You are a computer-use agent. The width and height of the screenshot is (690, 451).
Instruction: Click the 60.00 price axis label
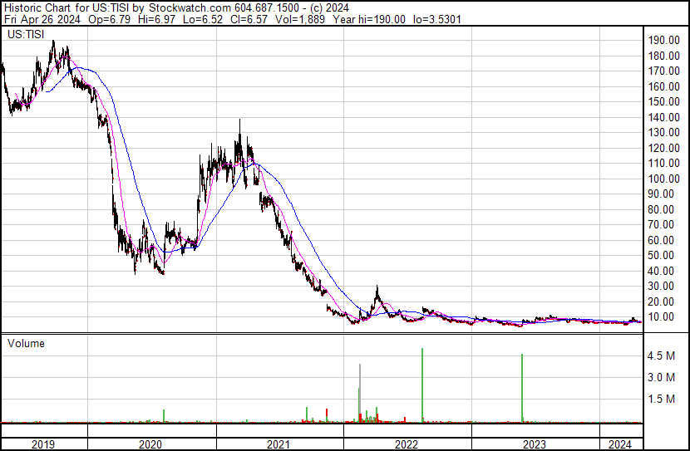[x=661, y=240]
